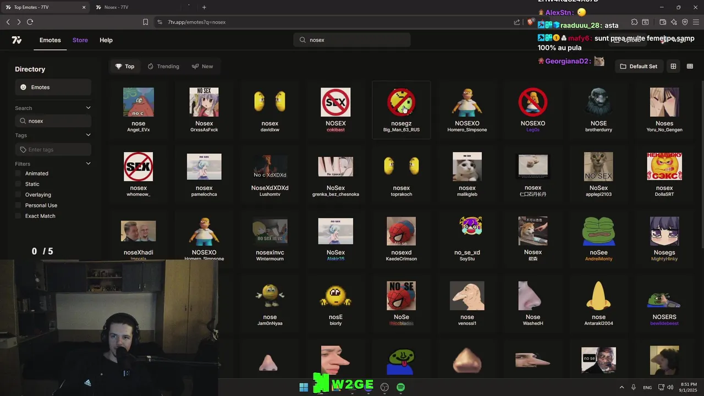Show hidden system tray icons chevron
Screen dimensions: 704x396
tap(621, 387)
